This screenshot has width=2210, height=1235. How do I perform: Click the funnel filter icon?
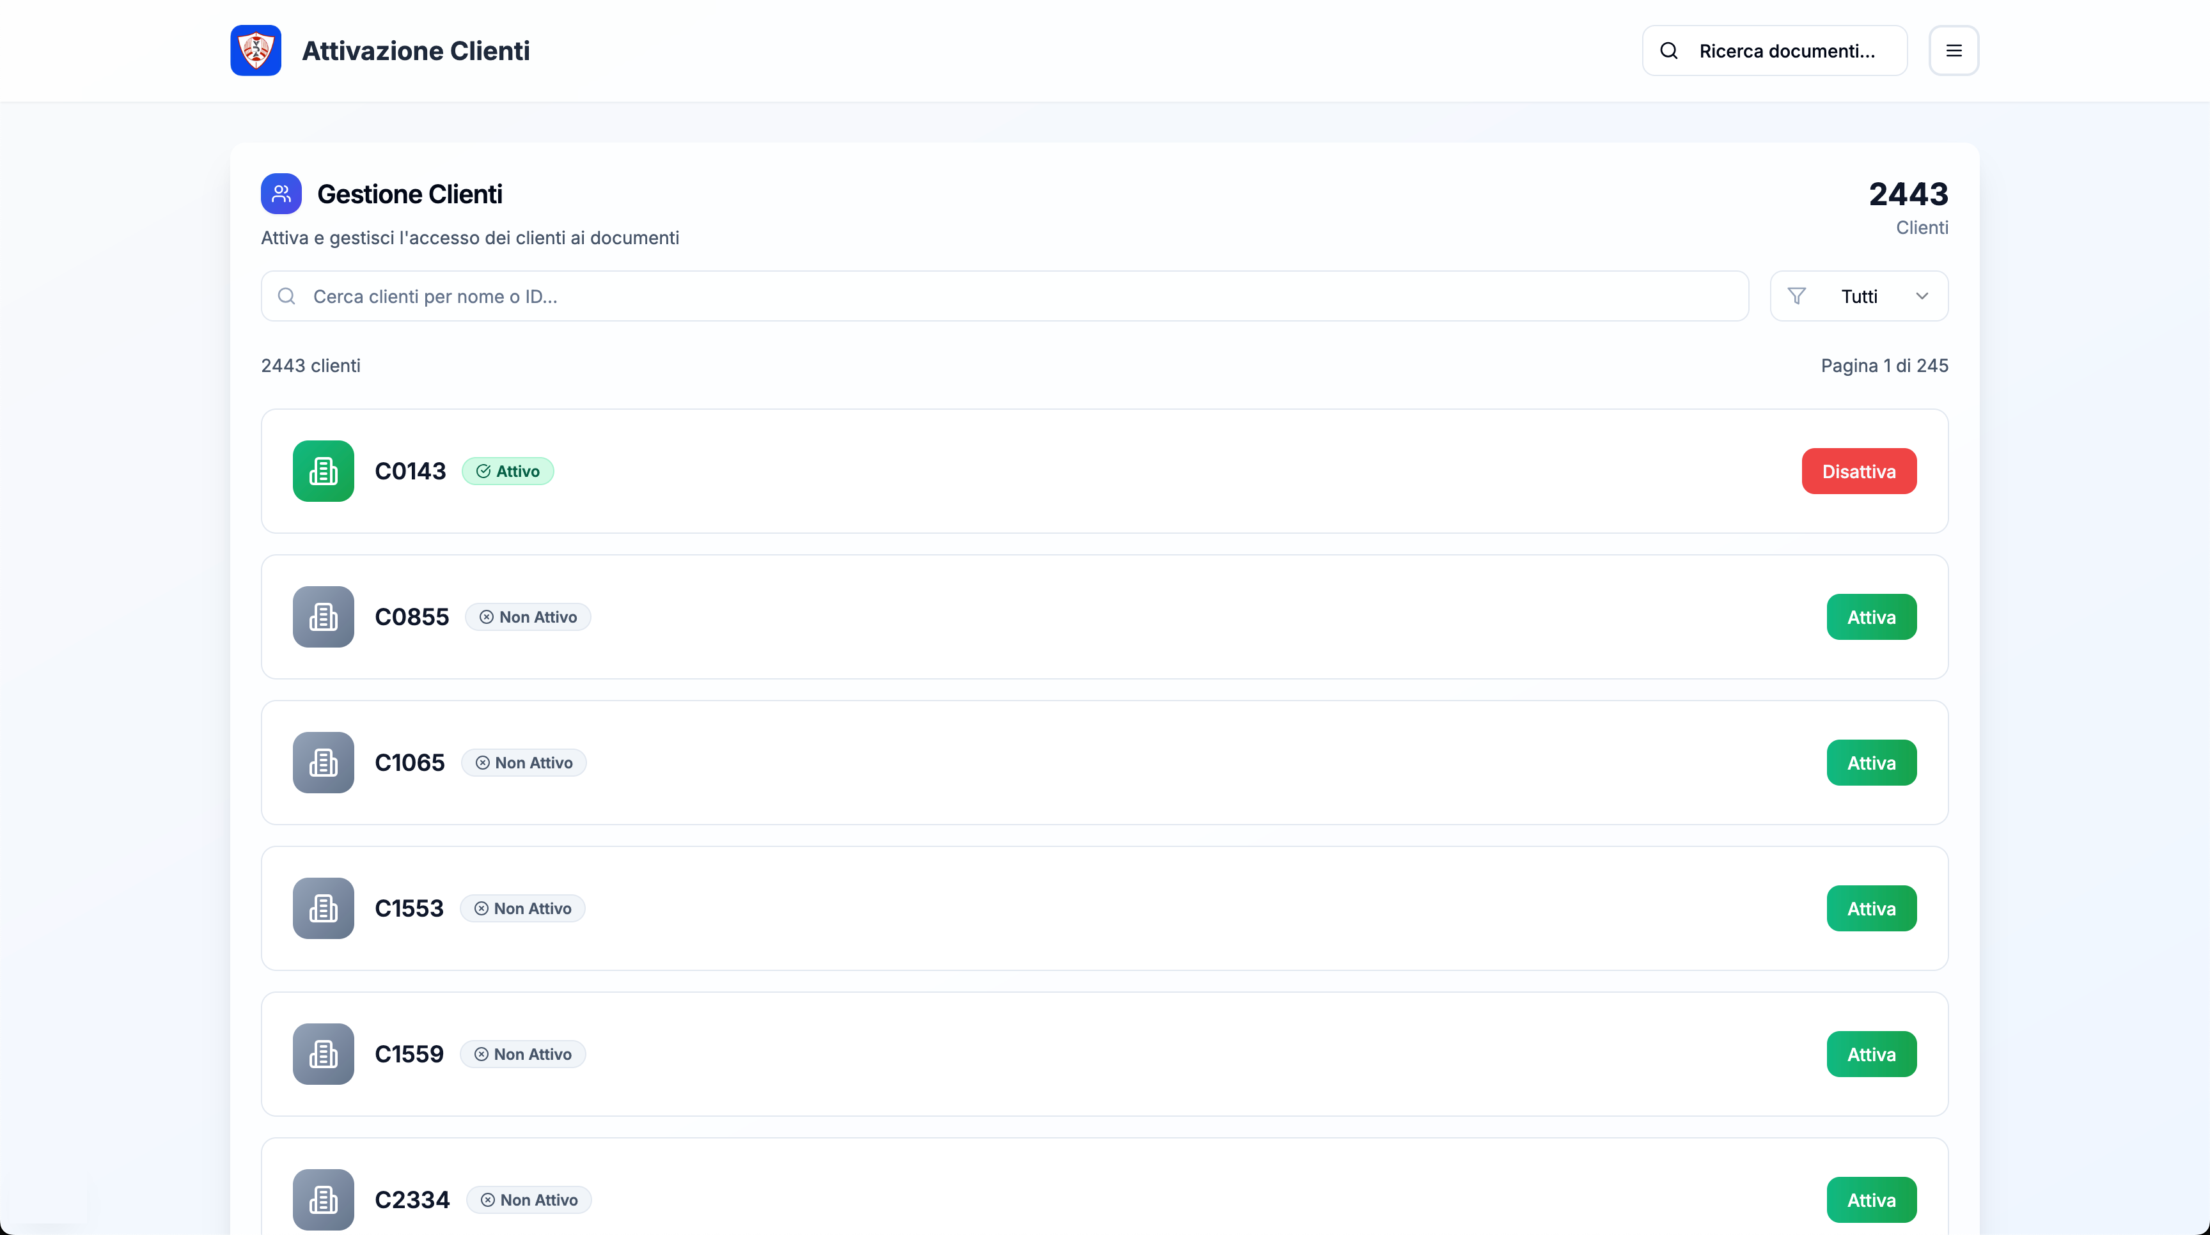[1796, 296]
